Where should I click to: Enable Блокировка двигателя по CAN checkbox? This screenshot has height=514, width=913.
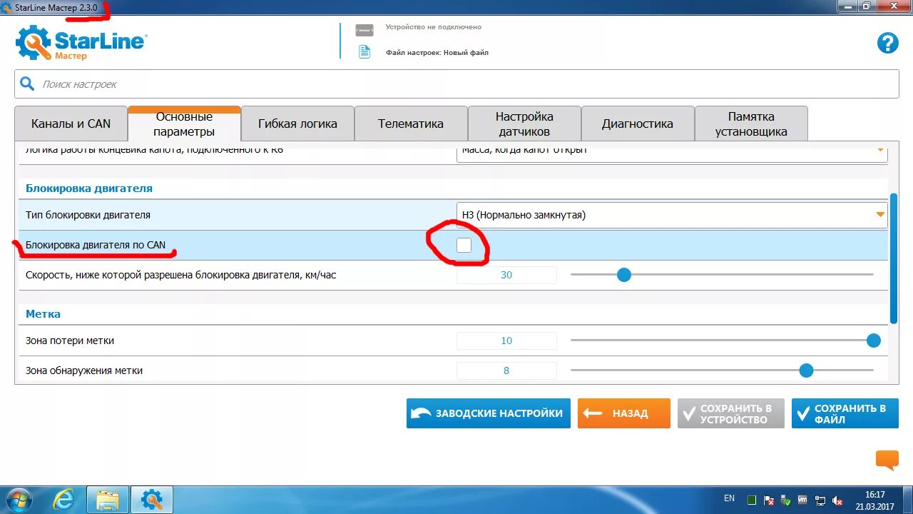[464, 245]
